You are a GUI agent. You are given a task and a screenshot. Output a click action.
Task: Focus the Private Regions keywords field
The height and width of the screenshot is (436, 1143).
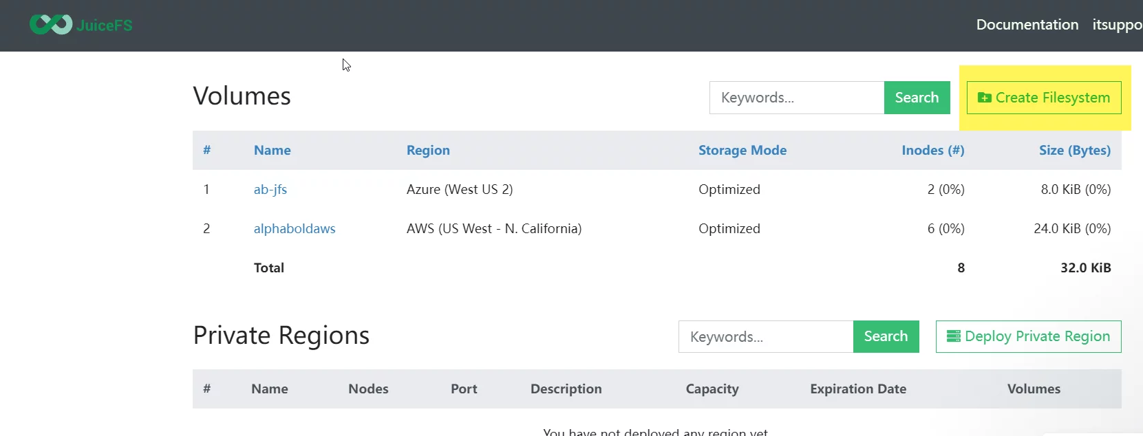(x=766, y=336)
